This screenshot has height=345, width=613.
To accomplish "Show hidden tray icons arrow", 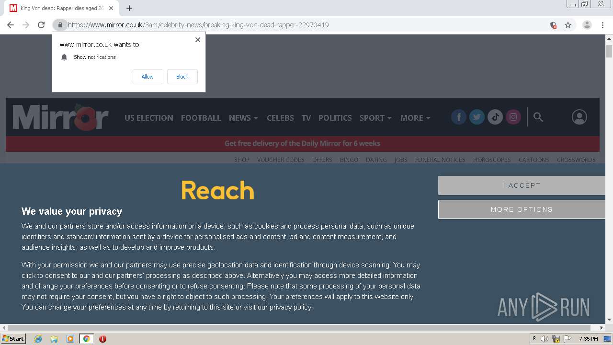I will pos(534,339).
